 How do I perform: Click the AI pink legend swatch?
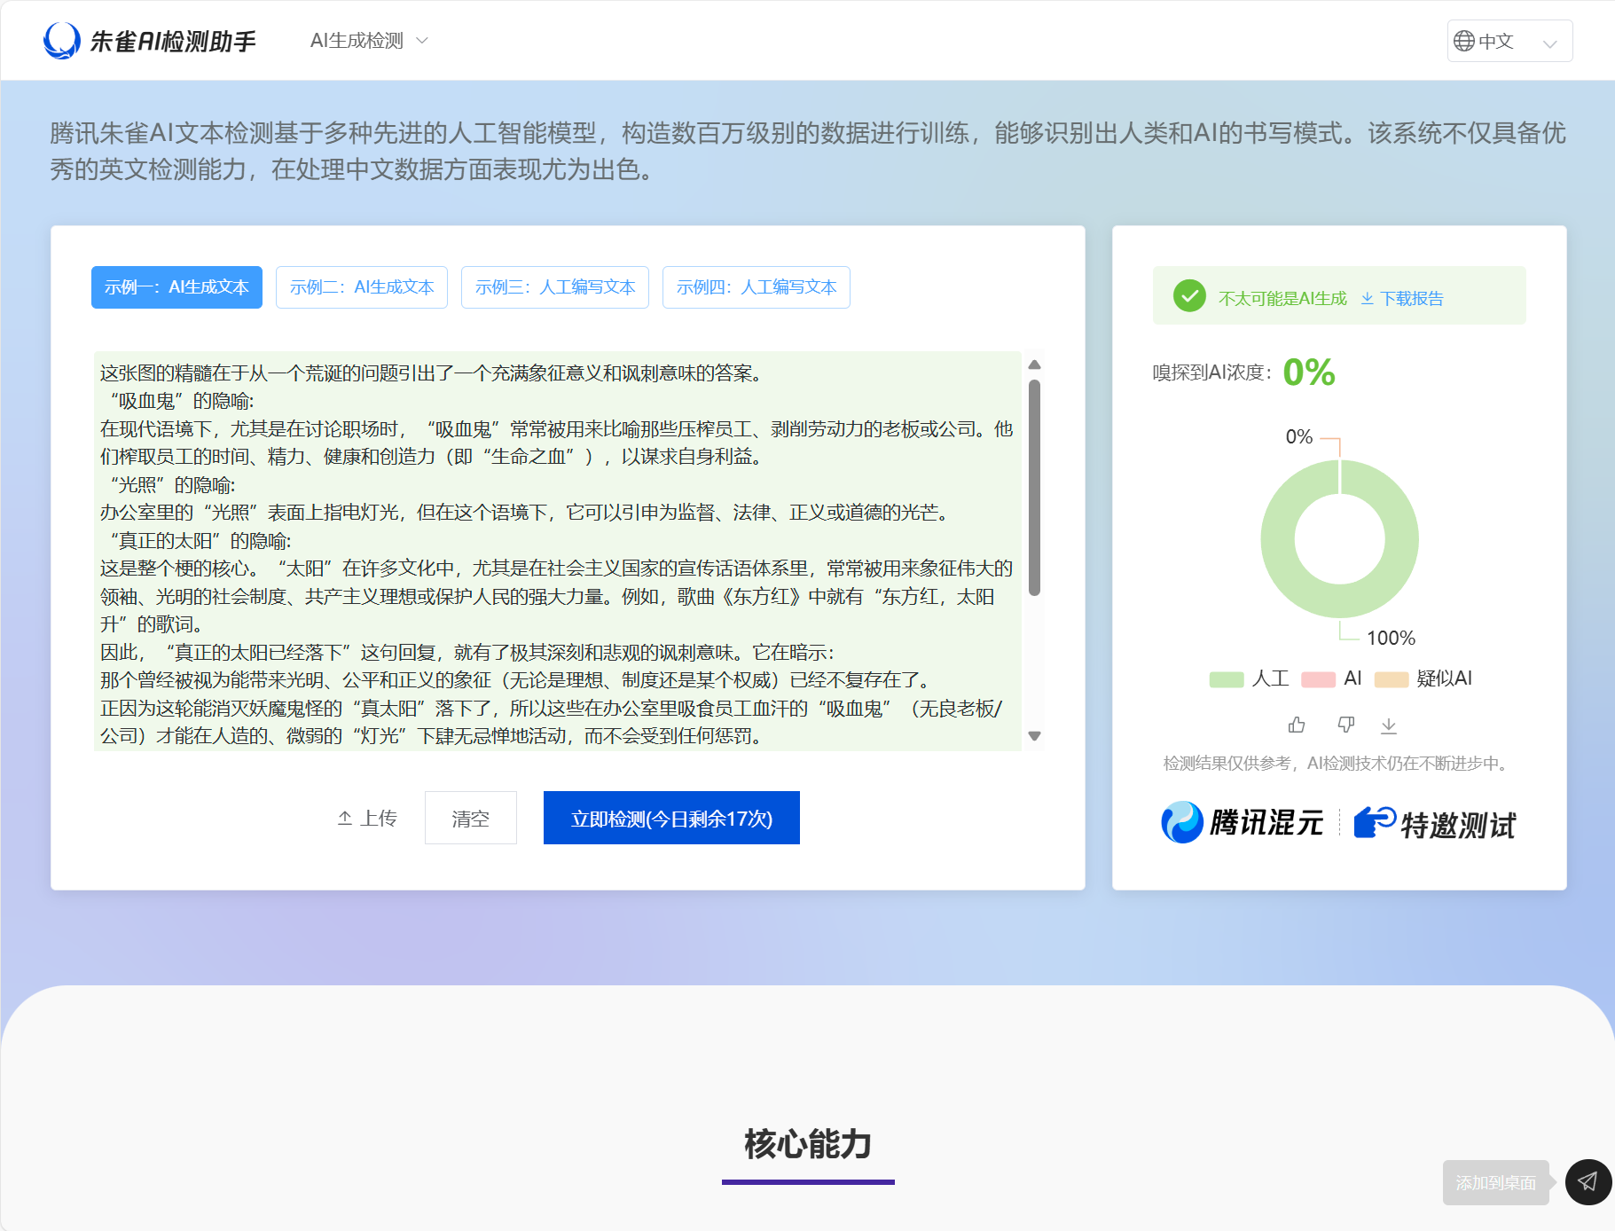pyautogui.click(x=1318, y=679)
